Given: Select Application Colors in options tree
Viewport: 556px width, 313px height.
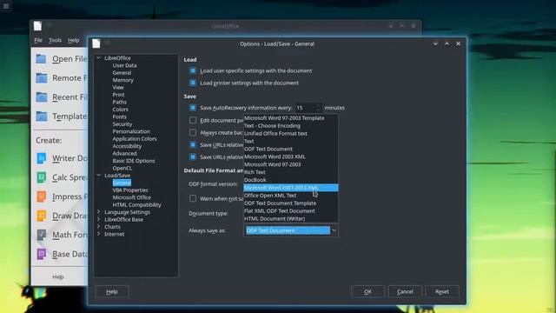Looking at the screenshot, I should pos(135,138).
